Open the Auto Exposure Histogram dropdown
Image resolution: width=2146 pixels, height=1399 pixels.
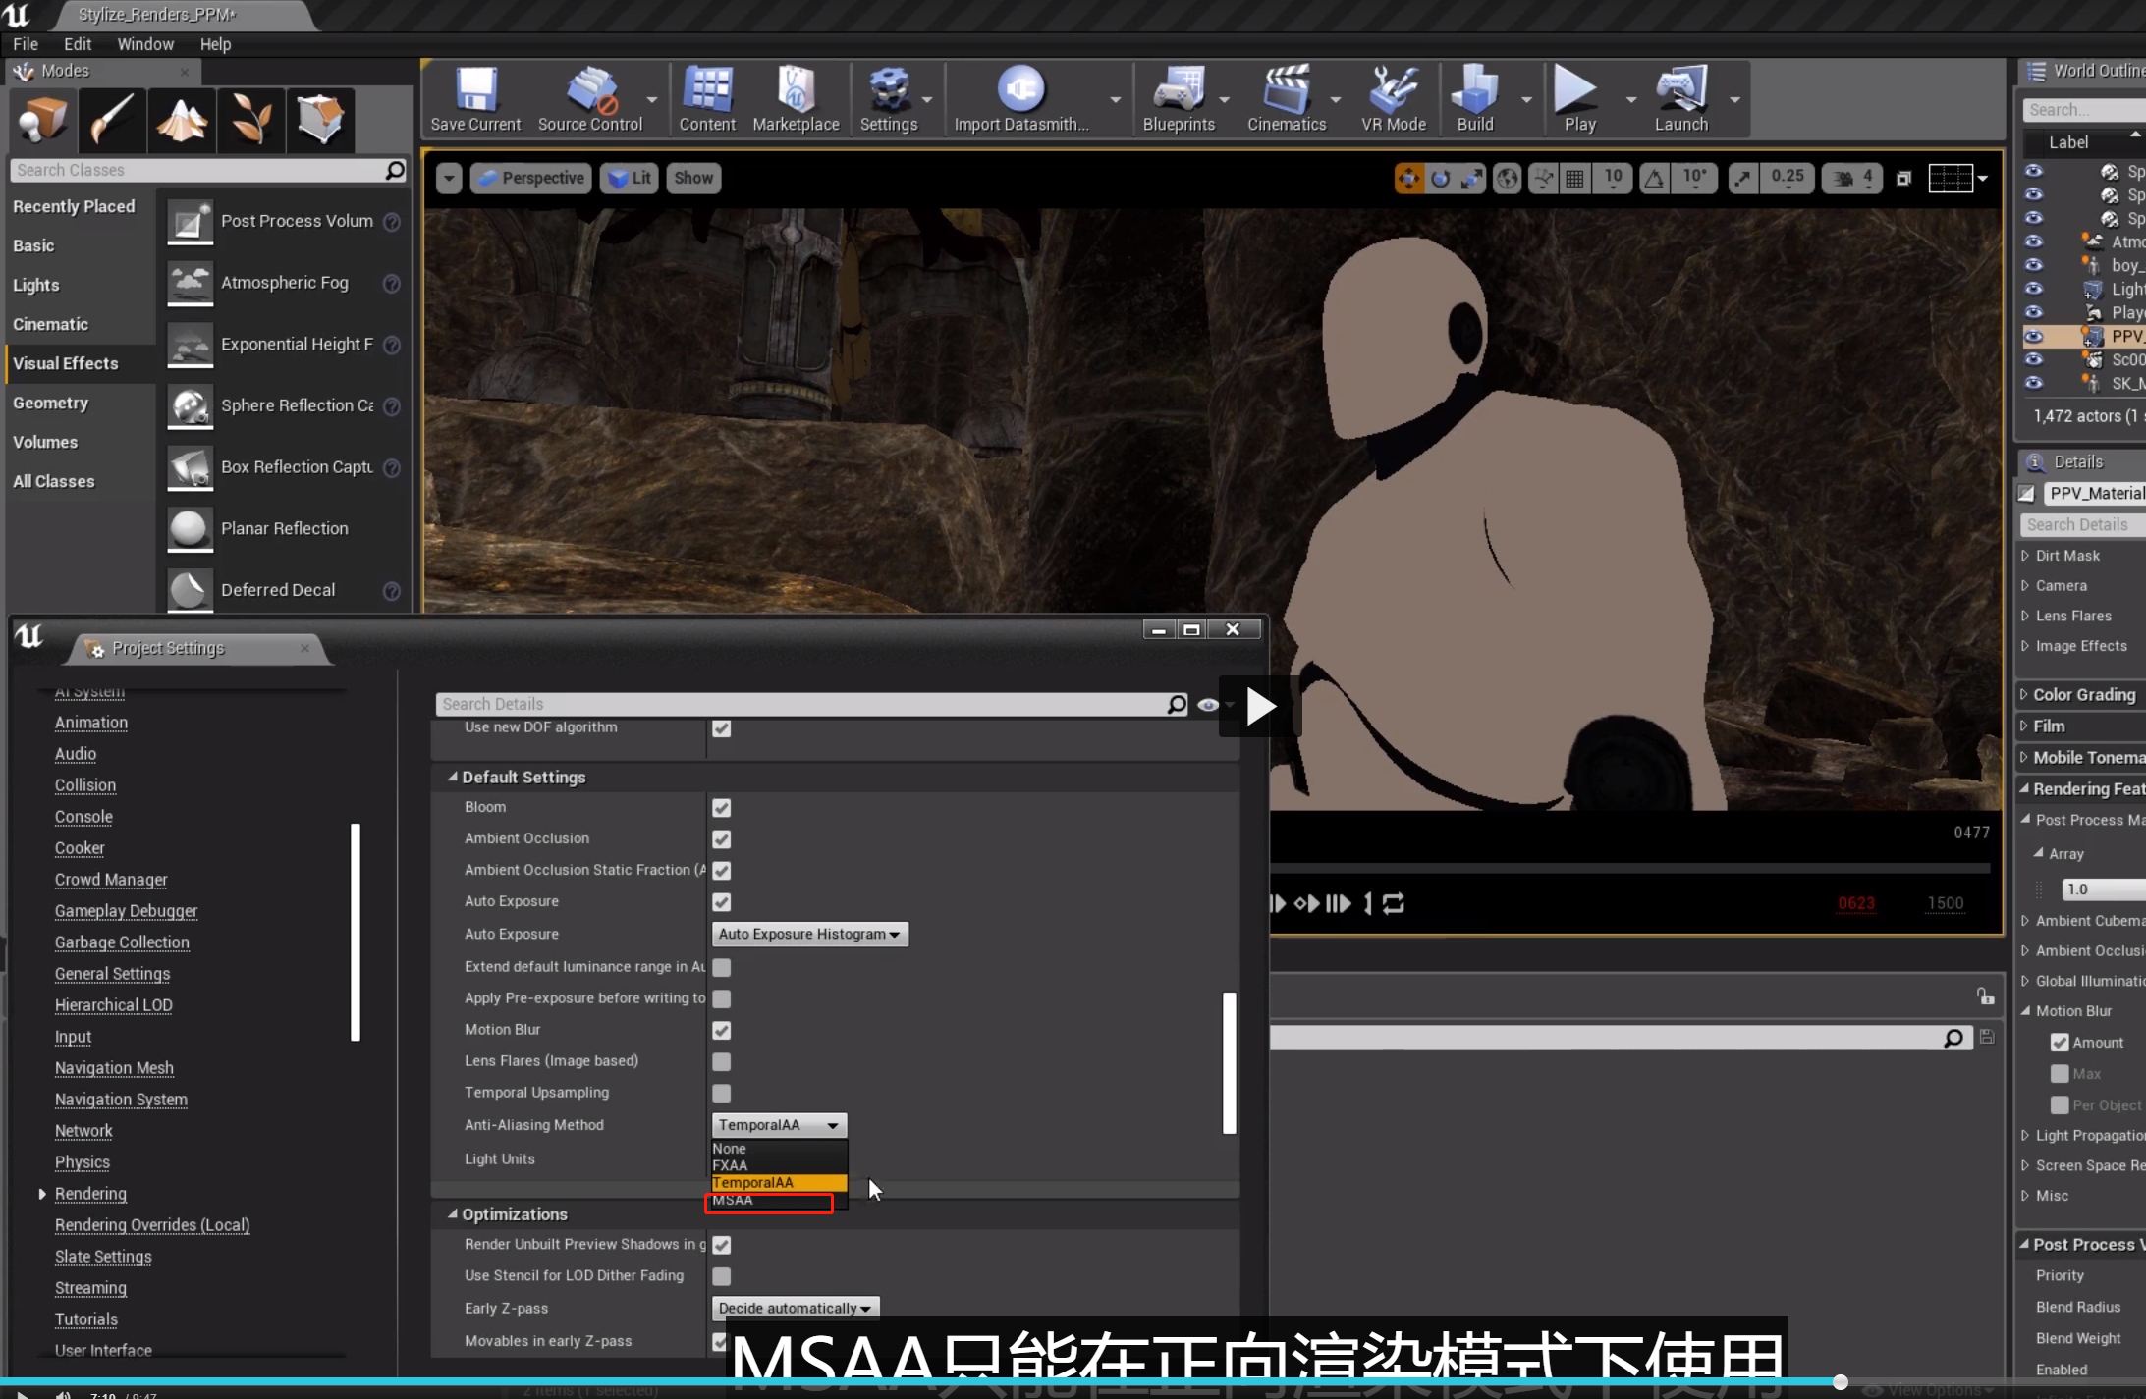point(809,934)
